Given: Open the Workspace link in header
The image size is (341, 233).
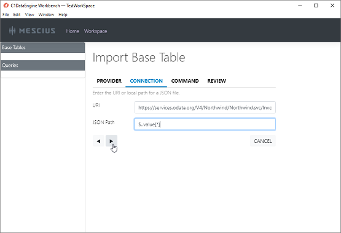Looking at the screenshot, I should point(95,31).
